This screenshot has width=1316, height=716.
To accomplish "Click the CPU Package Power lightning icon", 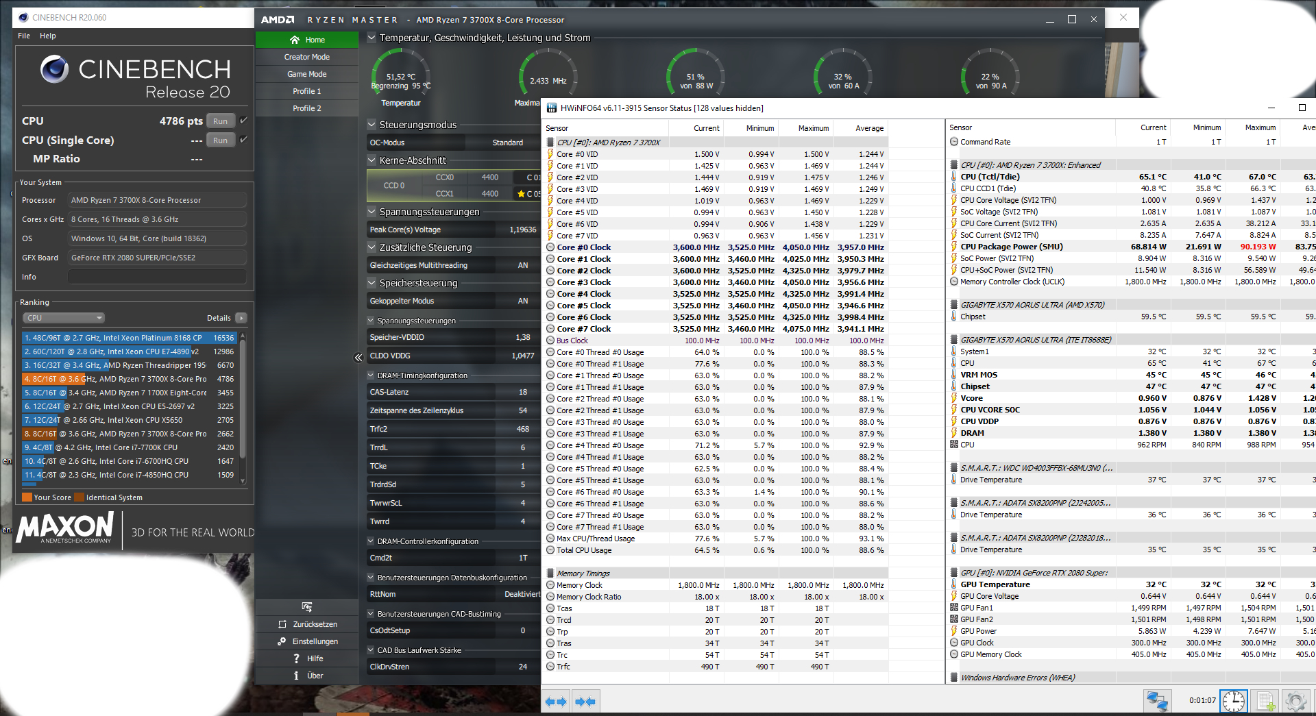I will (x=954, y=247).
